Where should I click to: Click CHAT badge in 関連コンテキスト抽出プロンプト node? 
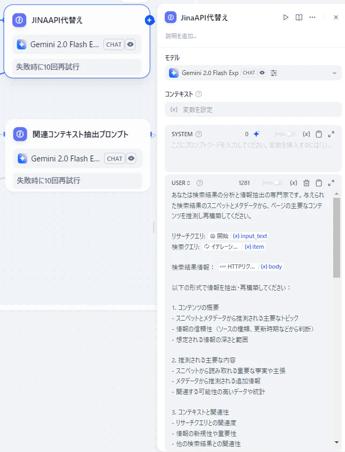pyautogui.click(x=114, y=159)
